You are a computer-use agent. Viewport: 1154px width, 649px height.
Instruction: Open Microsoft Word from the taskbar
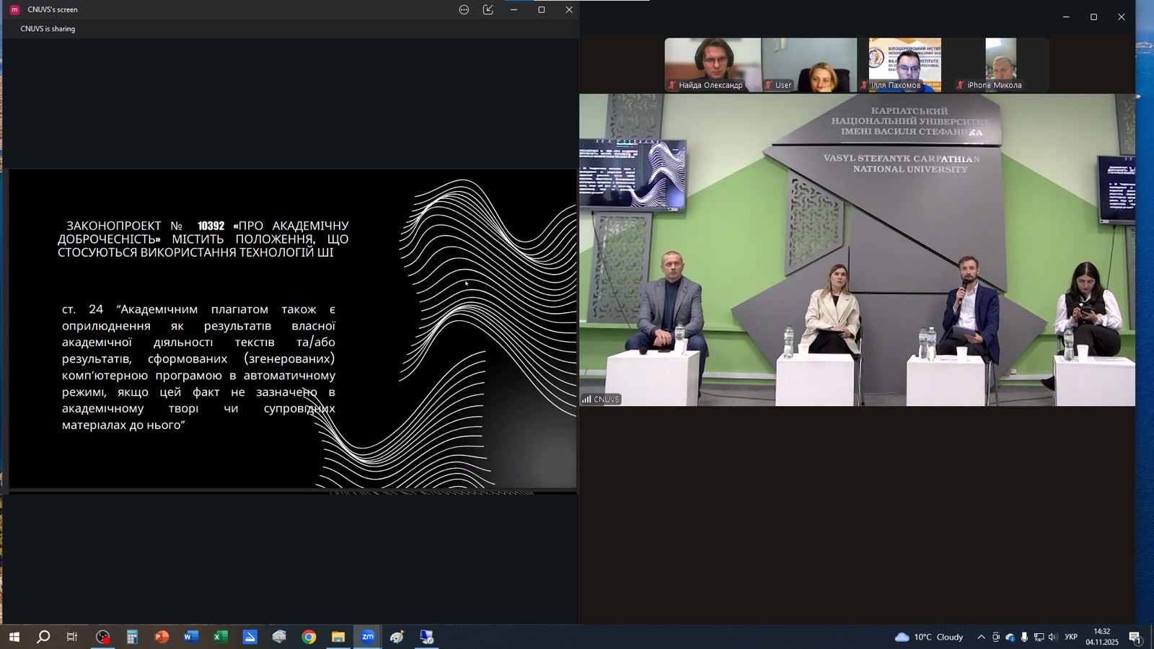[x=190, y=637]
